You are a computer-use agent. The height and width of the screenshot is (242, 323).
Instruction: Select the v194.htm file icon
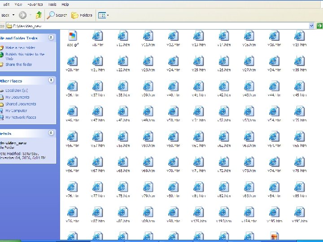[x=249, y=212]
